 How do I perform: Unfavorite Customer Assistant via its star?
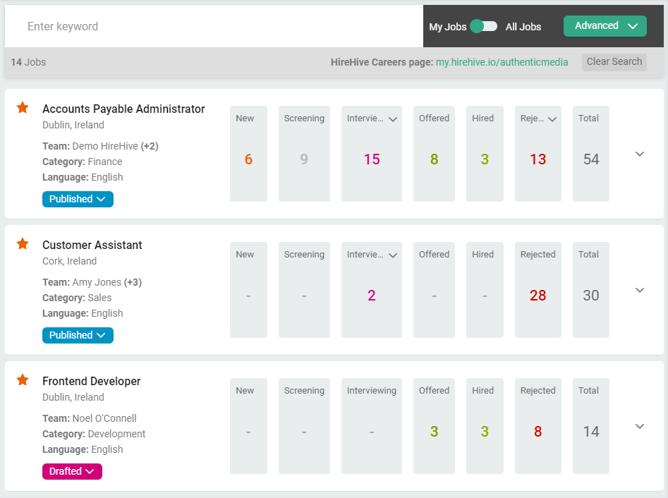[x=23, y=244]
